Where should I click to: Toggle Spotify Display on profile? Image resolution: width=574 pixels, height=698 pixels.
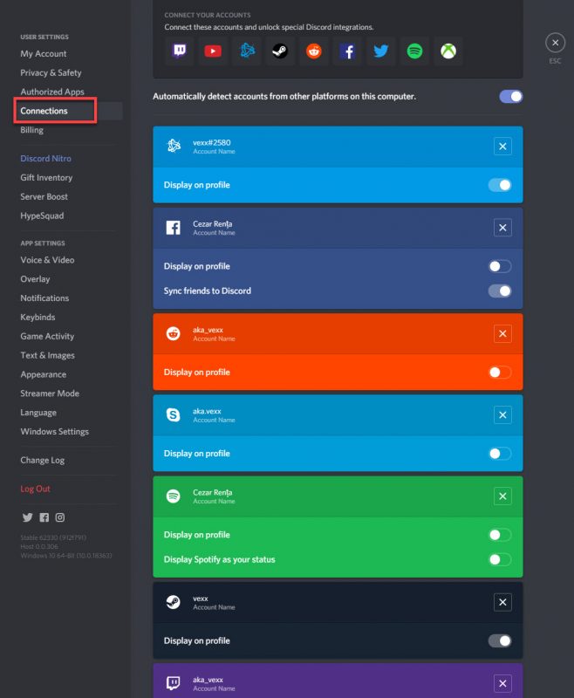pyautogui.click(x=500, y=535)
